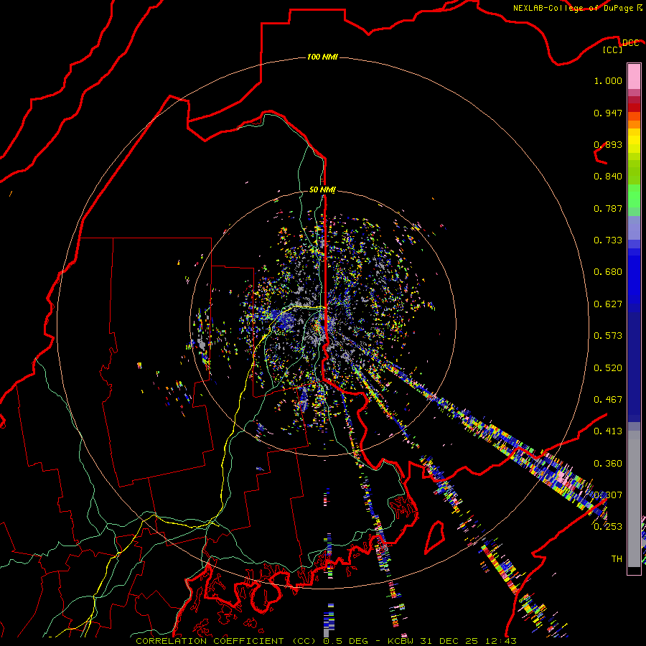Click the 0.573 scale value
646x646 pixels.
[608, 336]
